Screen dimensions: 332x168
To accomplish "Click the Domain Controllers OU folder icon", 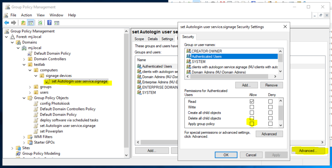I will tap(30, 59).
